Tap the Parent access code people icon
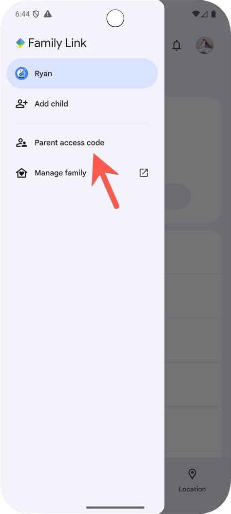 pos(21,143)
